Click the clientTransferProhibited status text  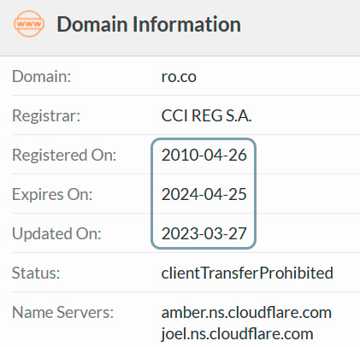(x=247, y=273)
